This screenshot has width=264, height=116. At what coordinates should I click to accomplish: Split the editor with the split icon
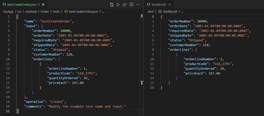[131, 4]
